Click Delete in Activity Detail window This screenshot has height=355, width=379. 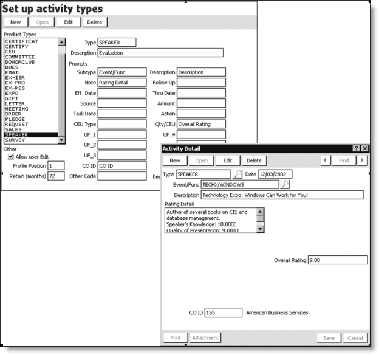[254, 160]
